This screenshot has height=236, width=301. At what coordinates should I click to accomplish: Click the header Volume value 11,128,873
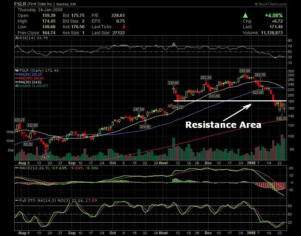tap(272, 33)
